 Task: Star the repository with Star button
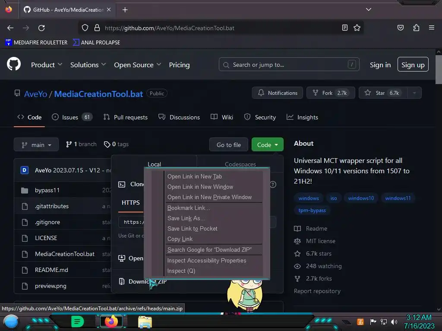[383, 93]
